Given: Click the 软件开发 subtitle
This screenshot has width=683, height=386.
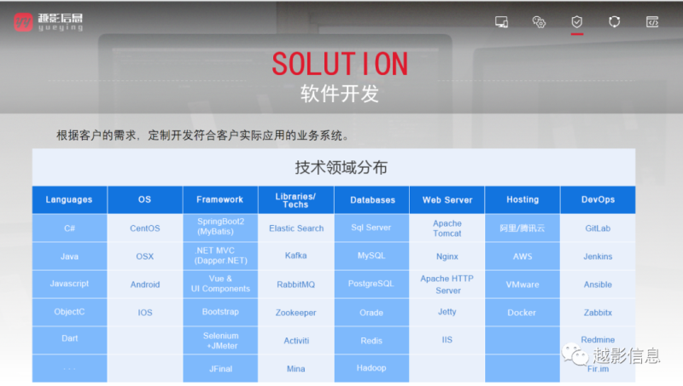Looking at the screenshot, I should pos(340,94).
